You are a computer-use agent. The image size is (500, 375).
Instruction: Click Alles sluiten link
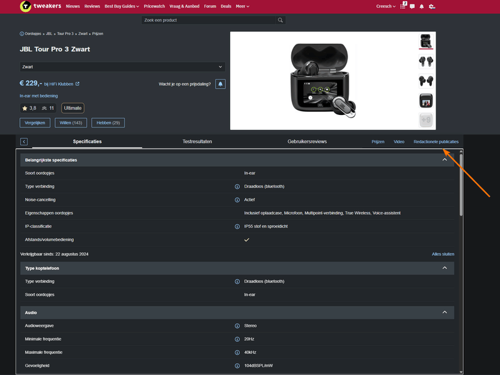pyautogui.click(x=443, y=254)
